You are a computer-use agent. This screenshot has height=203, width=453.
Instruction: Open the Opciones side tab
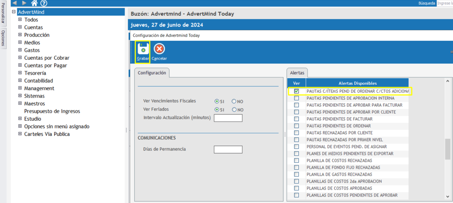(x=3, y=38)
